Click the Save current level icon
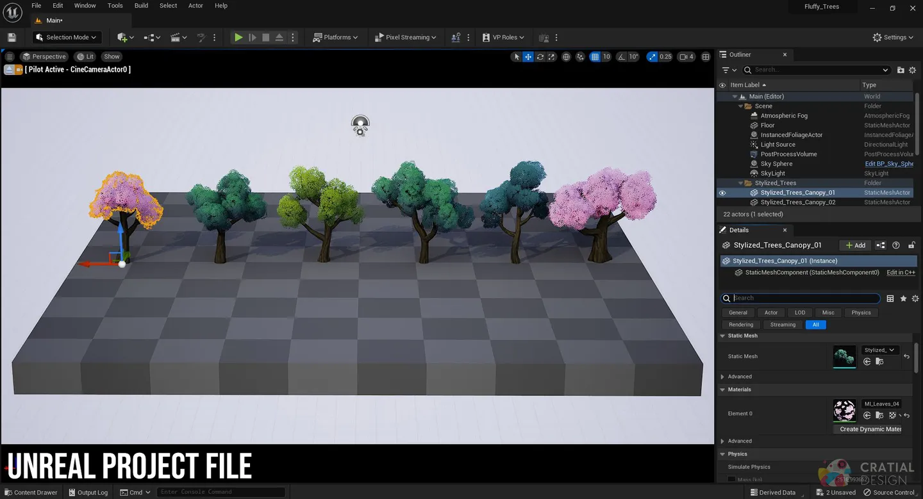Screen dimensions: 923x499 pyautogui.click(x=12, y=37)
